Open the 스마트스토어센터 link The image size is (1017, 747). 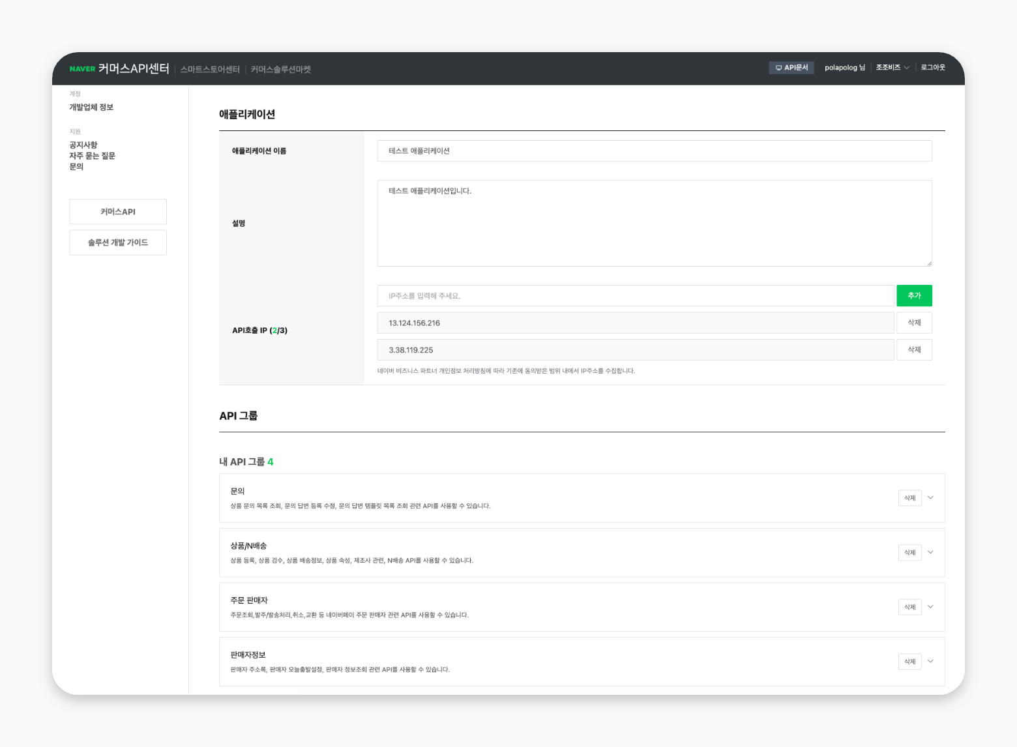[210, 69]
